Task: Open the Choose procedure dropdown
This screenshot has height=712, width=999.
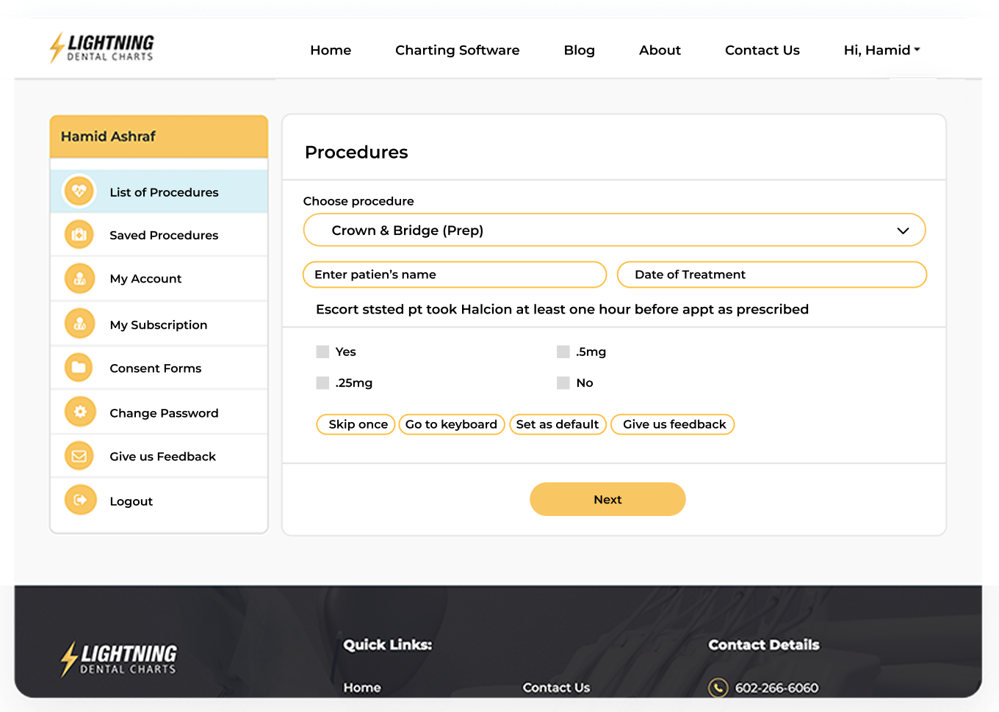Action: pyautogui.click(x=614, y=230)
